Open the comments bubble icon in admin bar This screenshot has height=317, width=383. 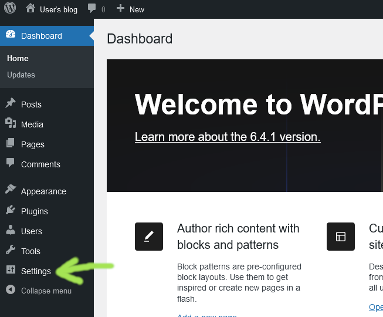[92, 8]
